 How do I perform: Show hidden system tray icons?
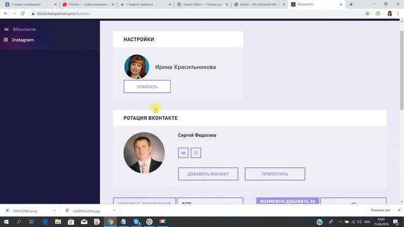(x=340, y=221)
